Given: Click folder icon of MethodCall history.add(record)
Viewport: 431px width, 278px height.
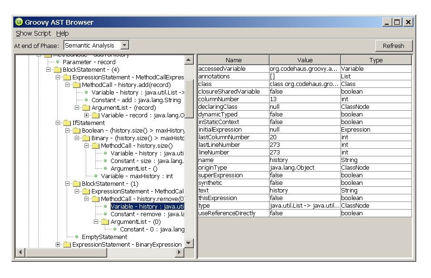Looking at the screenshot, I should (x=76, y=85).
